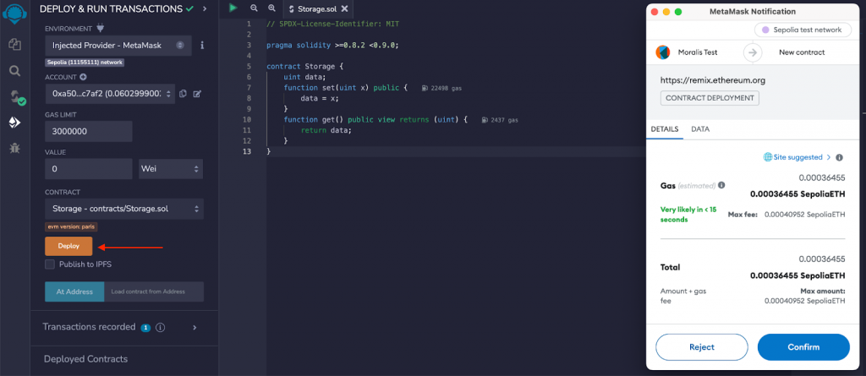Click the orange Deploy button
This screenshot has width=866, height=376.
[69, 246]
